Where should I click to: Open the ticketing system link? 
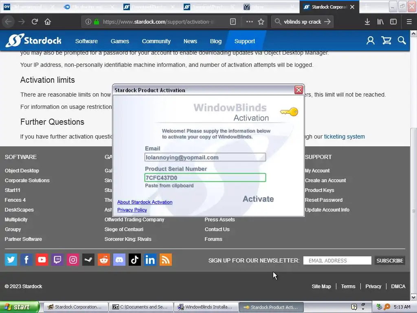pyautogui.click(x=344, y=137)
